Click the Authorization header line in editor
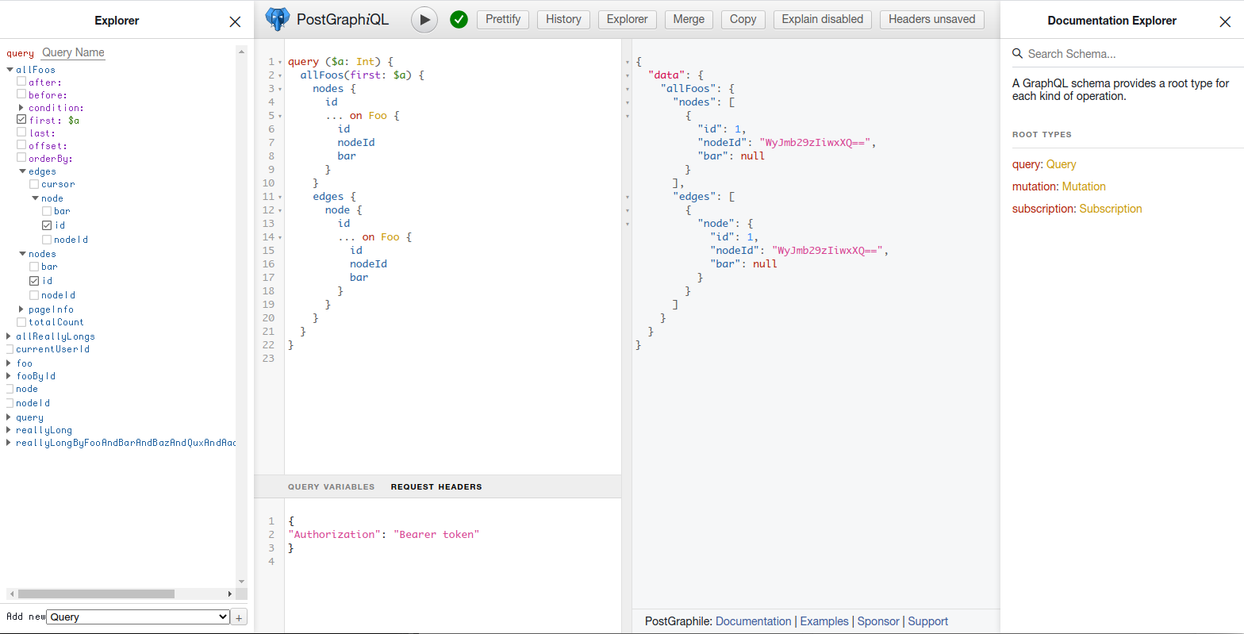 (384, 534)
